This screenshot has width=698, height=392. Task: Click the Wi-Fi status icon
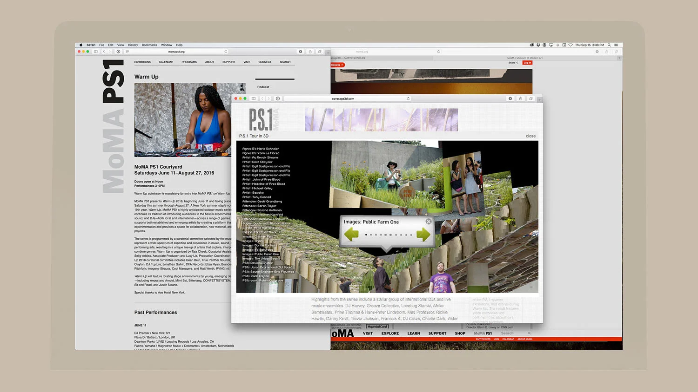[x=570, y=45]
